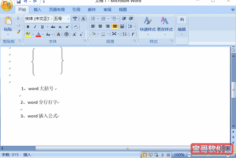
Task: Increase paragraph indent
Action: pyautogui.click(x=131, y=19)
